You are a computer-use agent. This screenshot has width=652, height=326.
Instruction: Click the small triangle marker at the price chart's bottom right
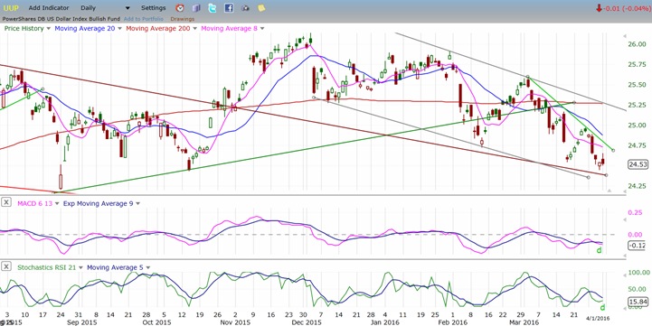tap(609, 191)
